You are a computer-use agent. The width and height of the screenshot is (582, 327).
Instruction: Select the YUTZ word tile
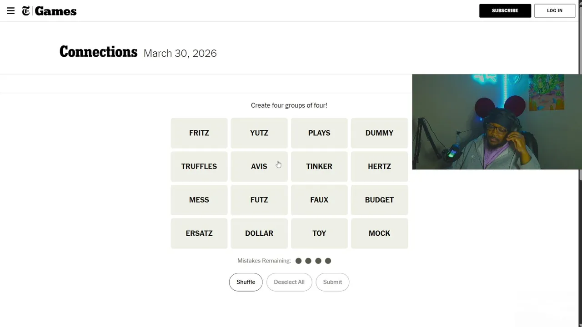259,133
